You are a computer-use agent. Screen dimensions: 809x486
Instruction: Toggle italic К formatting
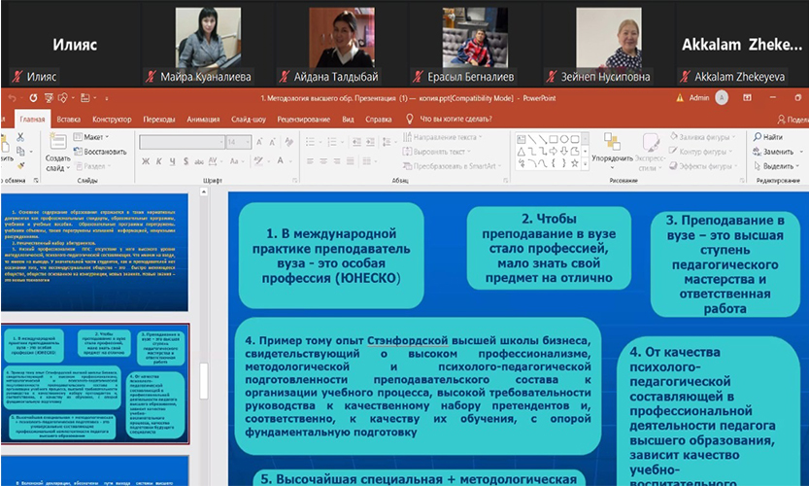[x=157, y=161]
